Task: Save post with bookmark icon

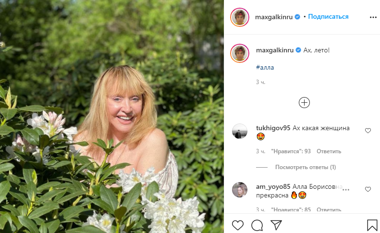Action: pos(372,225)
